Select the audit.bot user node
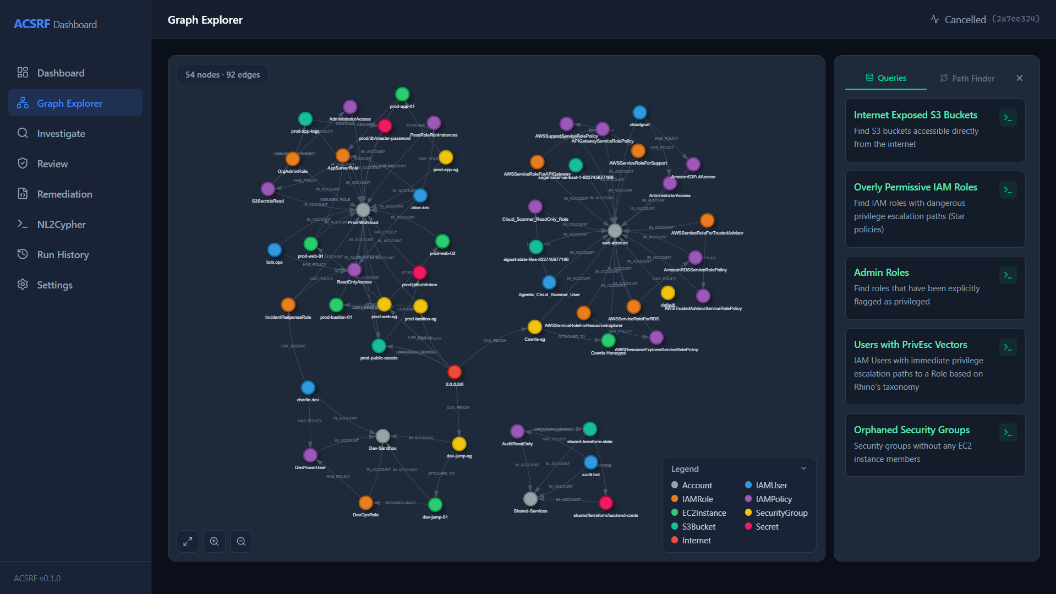The height and width of the screenshot is (594, 1056). [x=591, y=462]
